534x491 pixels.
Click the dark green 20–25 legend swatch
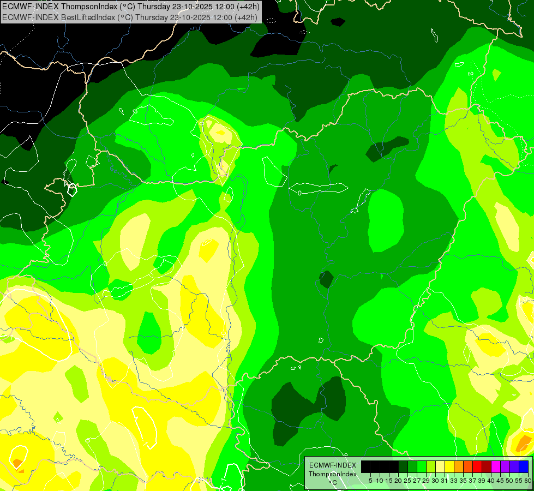tap(403, 466)
